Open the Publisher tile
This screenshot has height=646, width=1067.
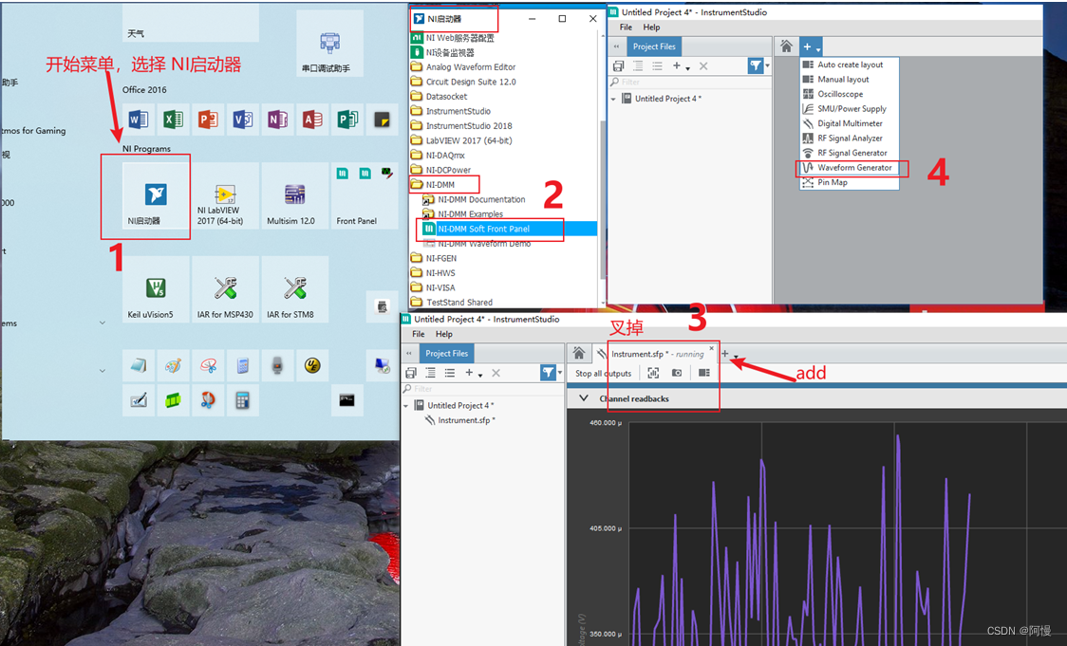point(347,120)
